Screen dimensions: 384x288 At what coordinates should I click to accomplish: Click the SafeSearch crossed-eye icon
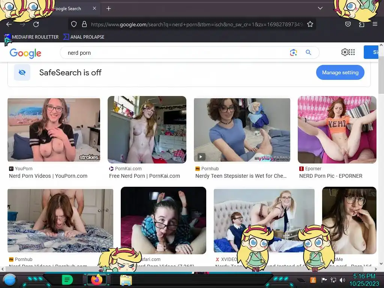point(22,72)
